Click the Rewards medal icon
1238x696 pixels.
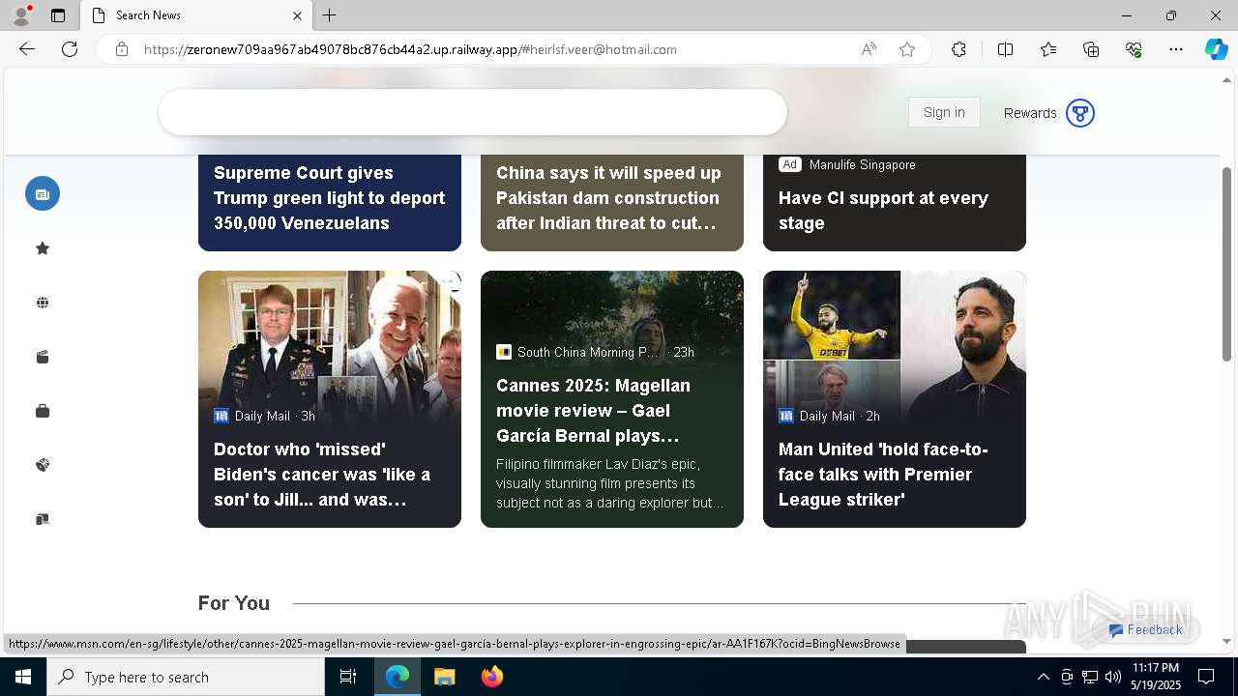[1080, 113]
